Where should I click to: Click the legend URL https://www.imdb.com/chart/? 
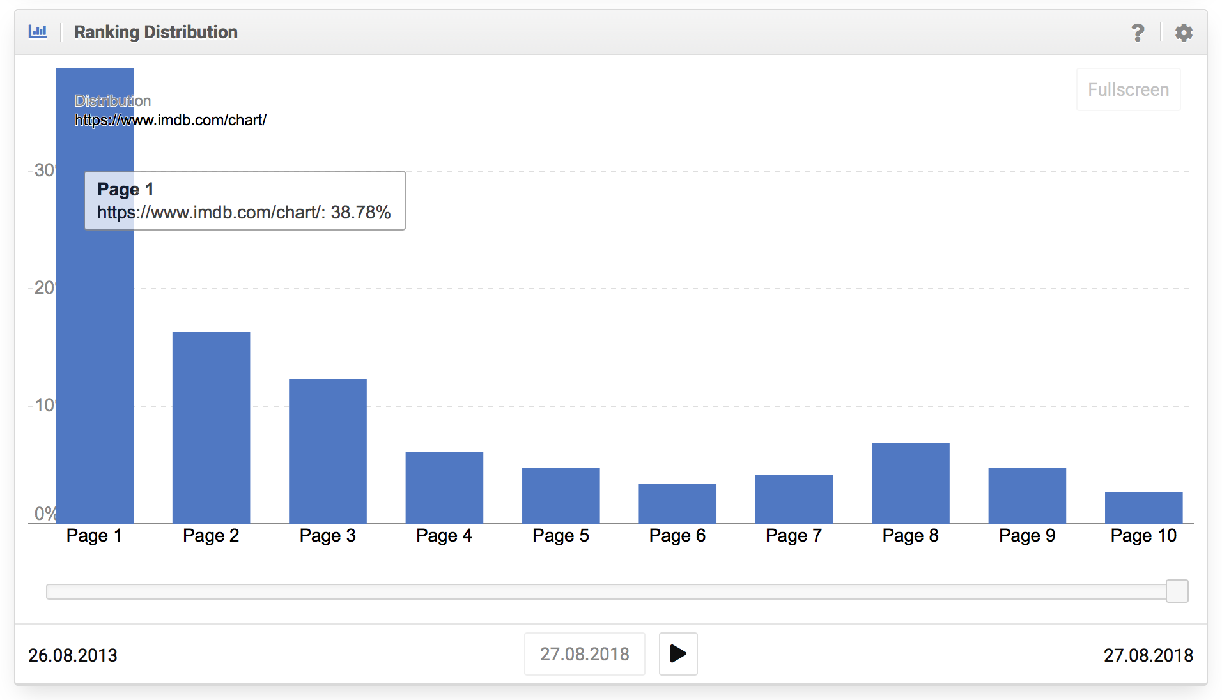pyautogui.click(x=171, y=120)
